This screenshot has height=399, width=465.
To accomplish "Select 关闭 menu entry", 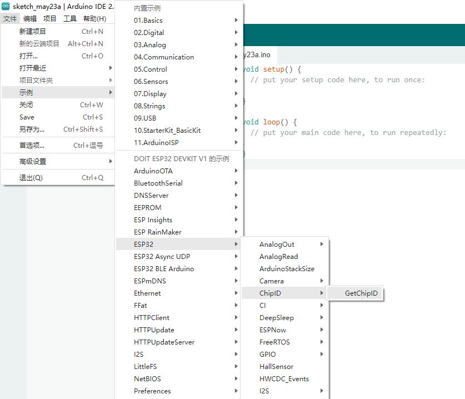I will tap(58, 104).
